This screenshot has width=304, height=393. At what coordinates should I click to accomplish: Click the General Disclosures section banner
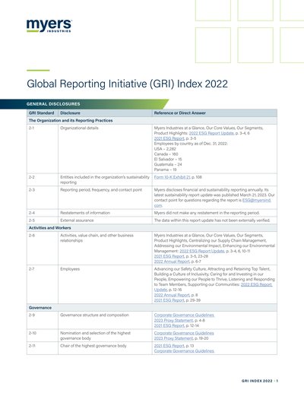pos(84,104)
